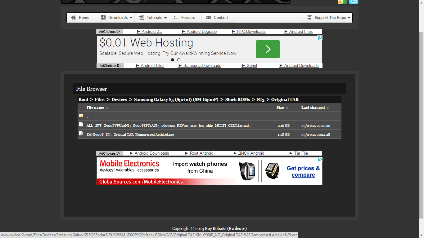Open the Sprint ad link
Image resolution: width=424 pixels, height=238 pixels.
tap(250, 66)
